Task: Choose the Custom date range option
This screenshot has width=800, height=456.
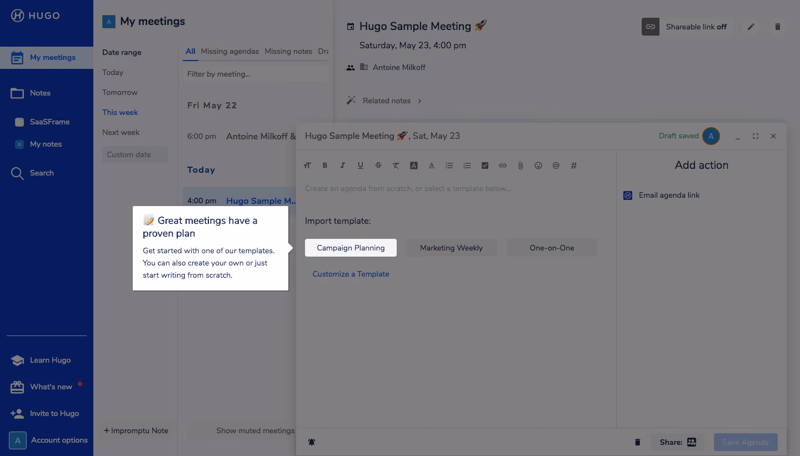Action: click(x=135, y=154)
